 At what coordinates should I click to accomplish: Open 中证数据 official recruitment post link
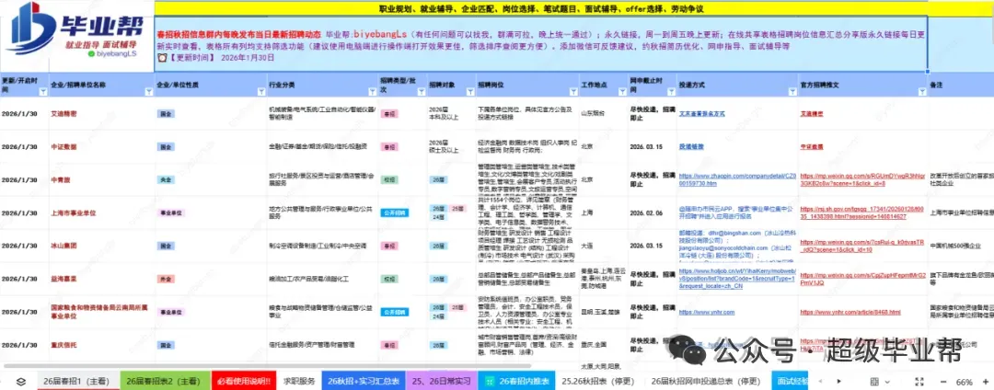(812, 146)
